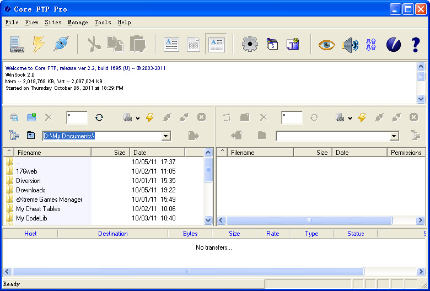The width and height of the screenshot is (430, 291).
Task: Expand the remote path dropdown
Action: click(394, 136)
